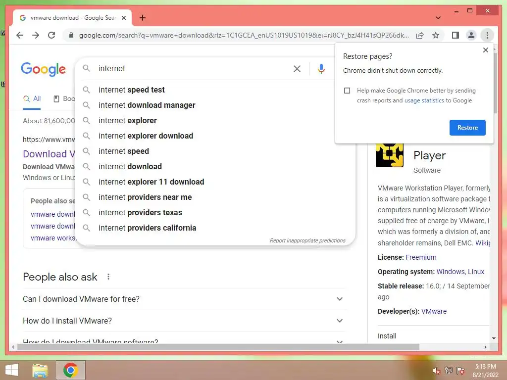Select the plain internet speed suggestion
The height and width of the screenshot is (380, 507).
click(215, 151)
